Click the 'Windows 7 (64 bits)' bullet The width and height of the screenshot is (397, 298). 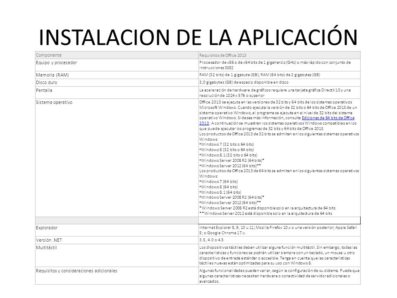click(x=218, y=182)
